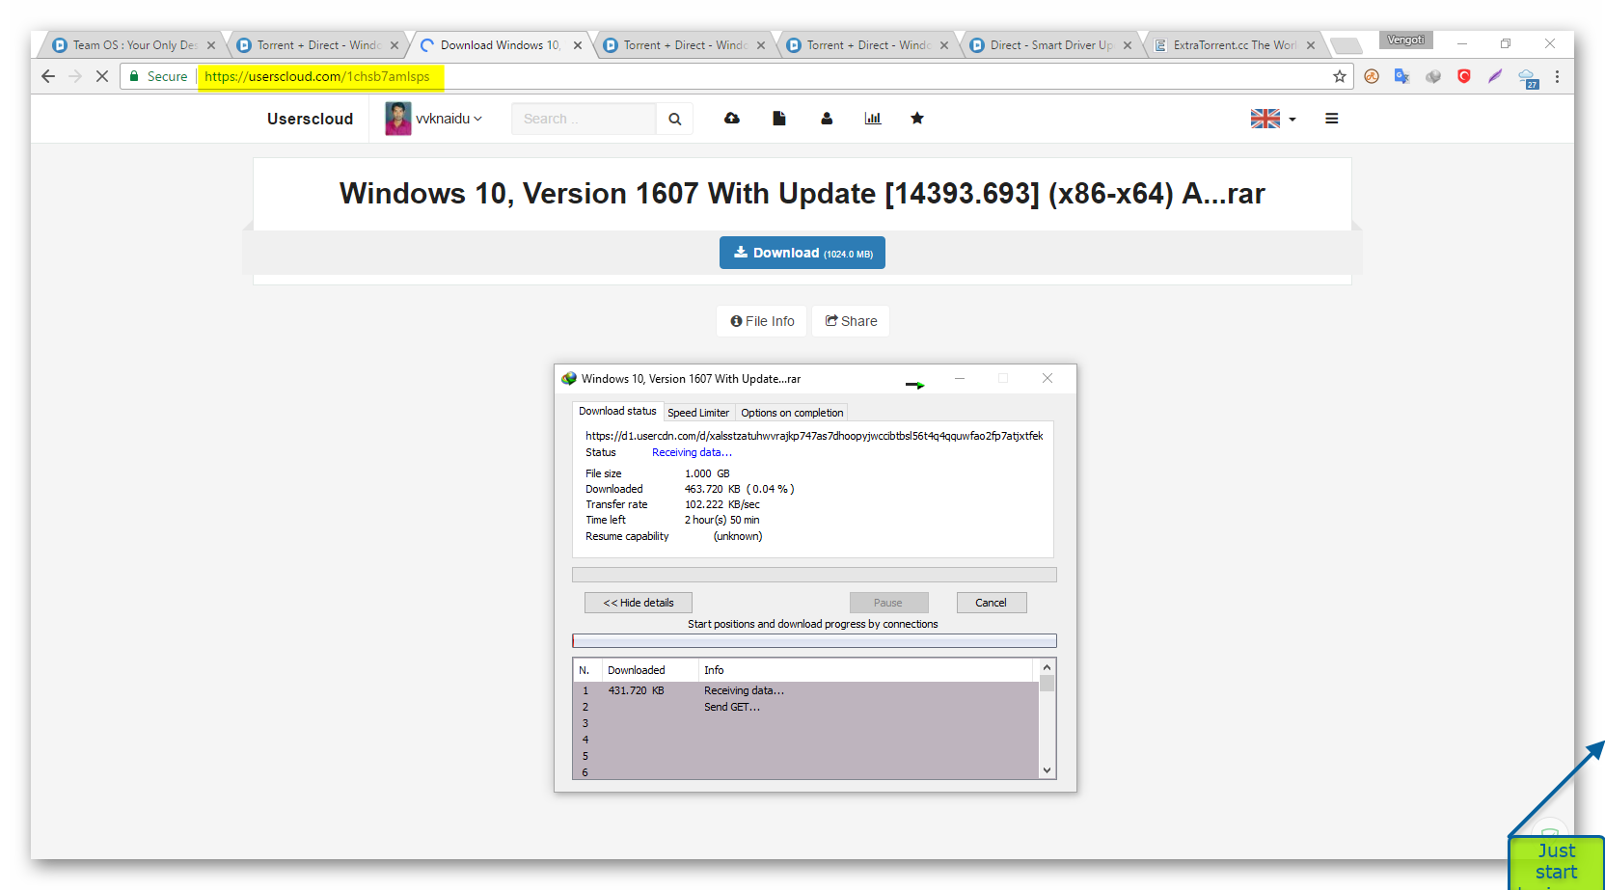Open the hamburger menu on Userscloud
This screenshot has width=1605, height=890.
point(1332,119)
